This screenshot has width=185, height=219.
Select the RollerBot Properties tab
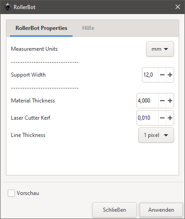(41, 28)
